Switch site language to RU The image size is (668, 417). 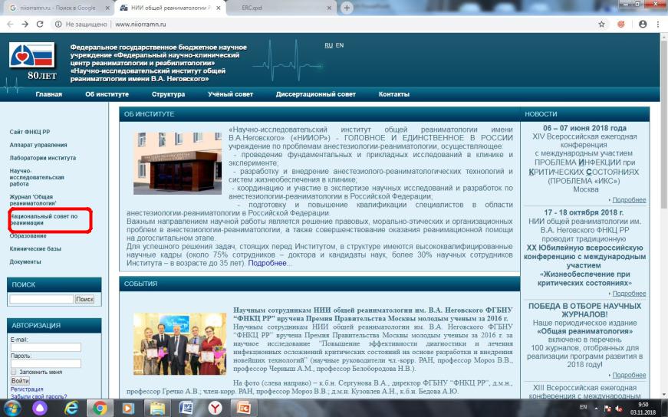pos(328,45)
